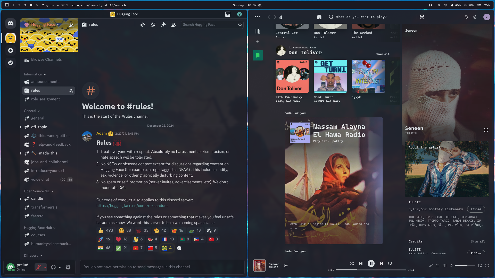Adjust the Spotify volume slider
Screen dimensions: 495x278
point(465,266)
